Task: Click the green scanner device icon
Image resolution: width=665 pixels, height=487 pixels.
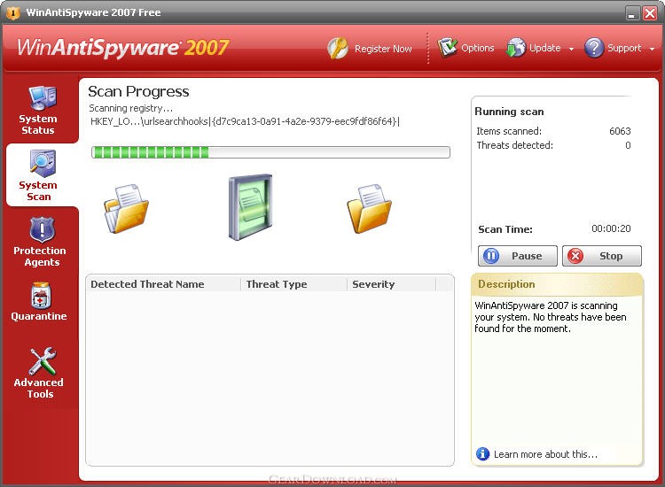Action: (251, 206)
